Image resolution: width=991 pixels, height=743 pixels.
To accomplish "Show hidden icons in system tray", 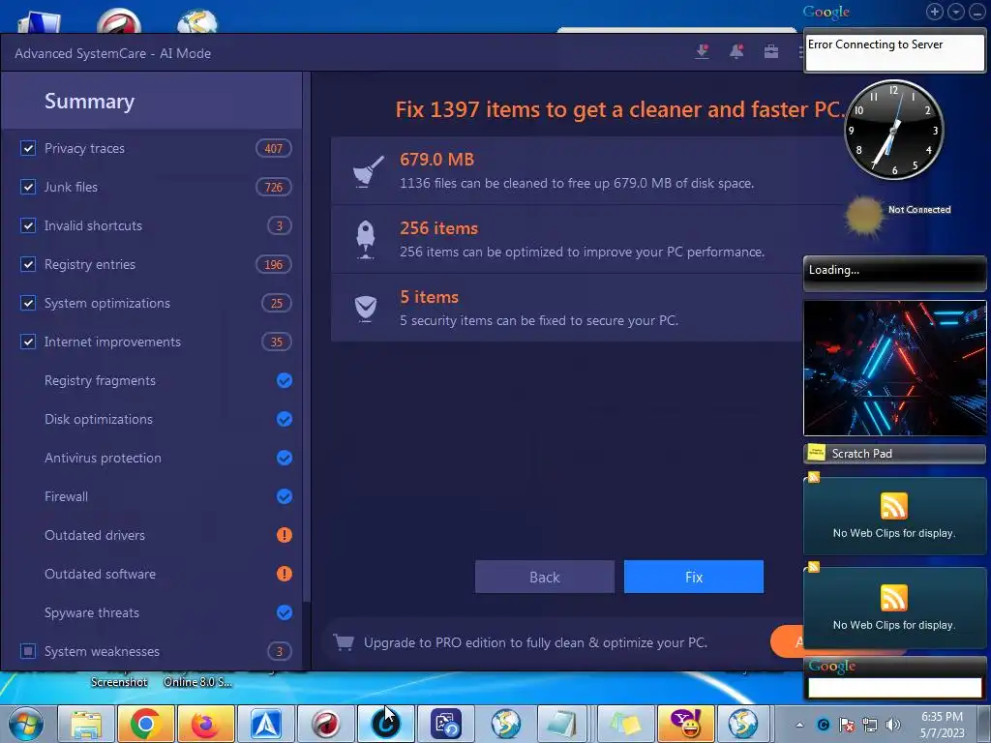I will click(800, 725).
